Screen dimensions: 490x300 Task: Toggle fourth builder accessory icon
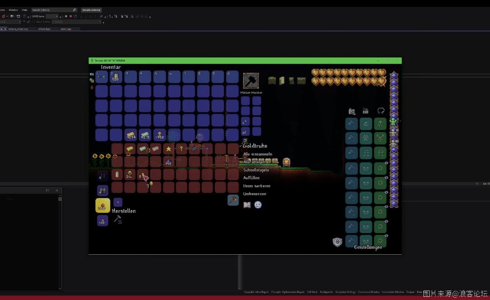click(x=301, y=81)
